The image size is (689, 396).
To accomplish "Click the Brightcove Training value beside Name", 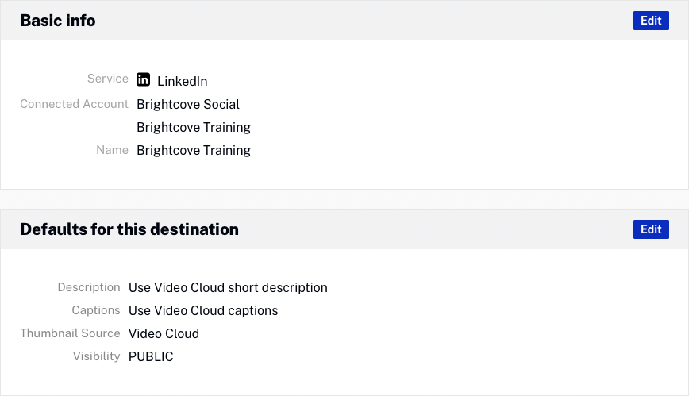I will 194,150.
